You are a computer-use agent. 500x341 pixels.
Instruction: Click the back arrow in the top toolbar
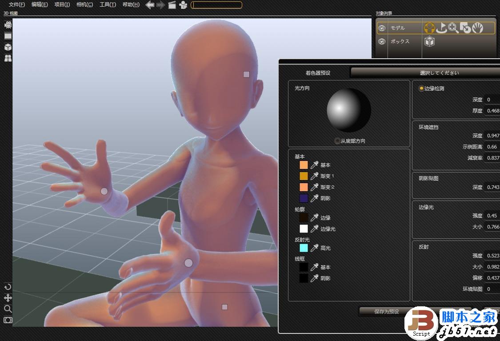[x=149, y=5]
